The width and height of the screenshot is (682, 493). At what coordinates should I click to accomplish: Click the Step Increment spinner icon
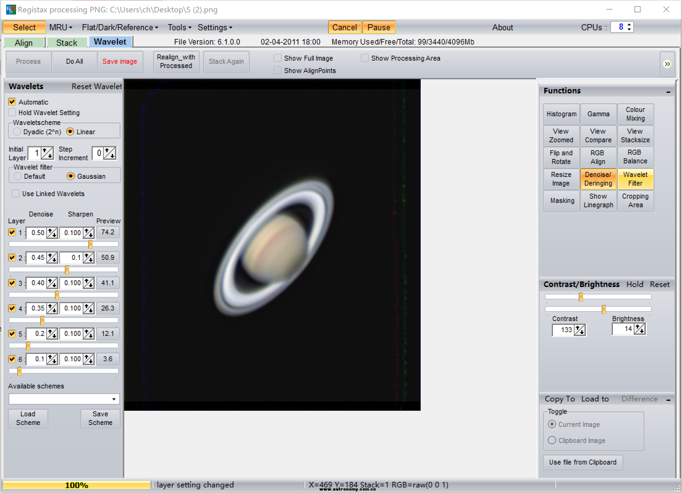click(110, 153)
